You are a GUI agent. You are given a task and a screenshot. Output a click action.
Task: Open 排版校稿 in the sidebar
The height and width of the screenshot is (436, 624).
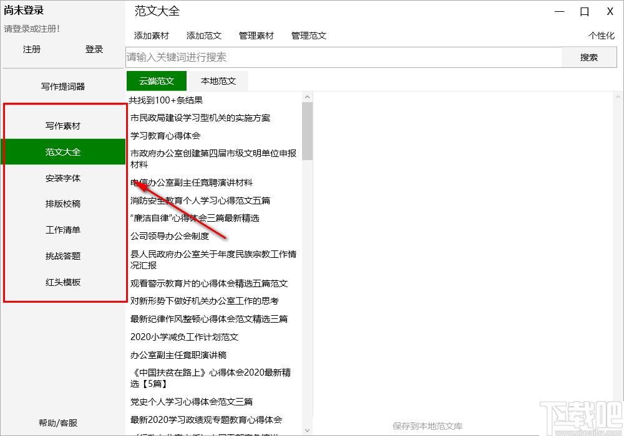tap(63, 204)
